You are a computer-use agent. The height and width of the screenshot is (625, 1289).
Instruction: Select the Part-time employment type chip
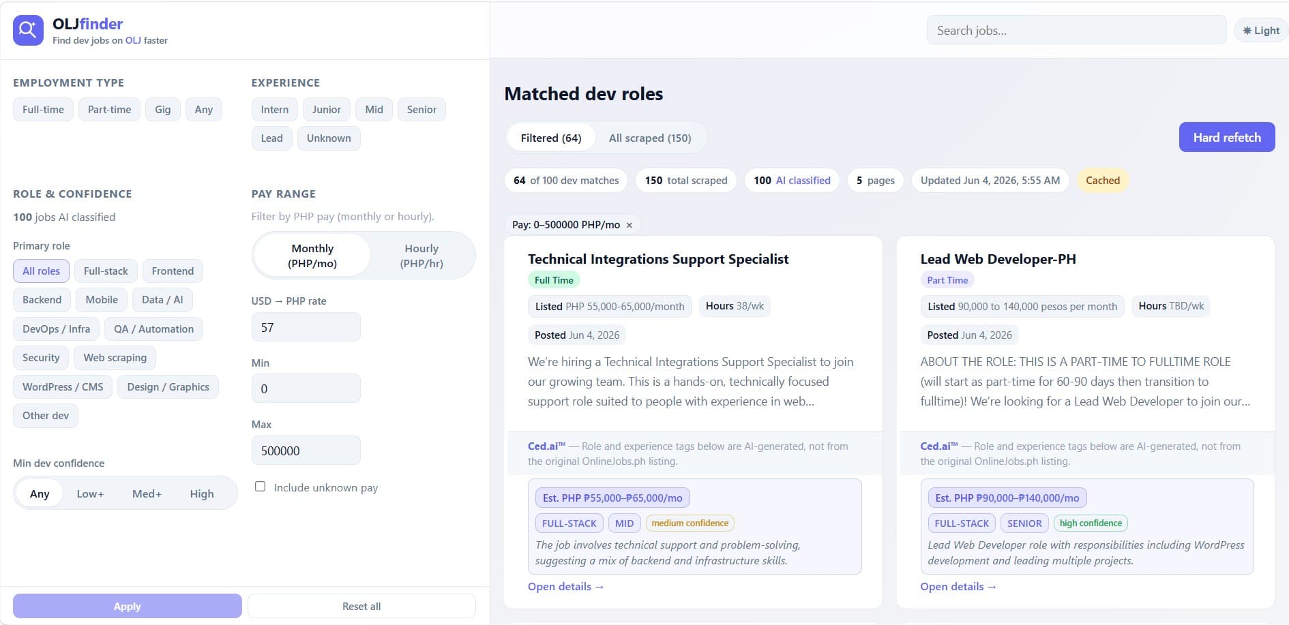(x=109, y=110)
